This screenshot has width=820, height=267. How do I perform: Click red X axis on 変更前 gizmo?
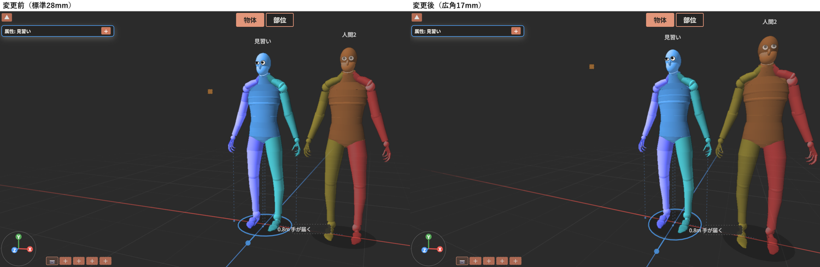point(30,249)
